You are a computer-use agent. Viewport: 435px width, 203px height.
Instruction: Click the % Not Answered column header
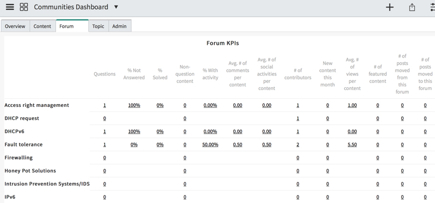134,74
